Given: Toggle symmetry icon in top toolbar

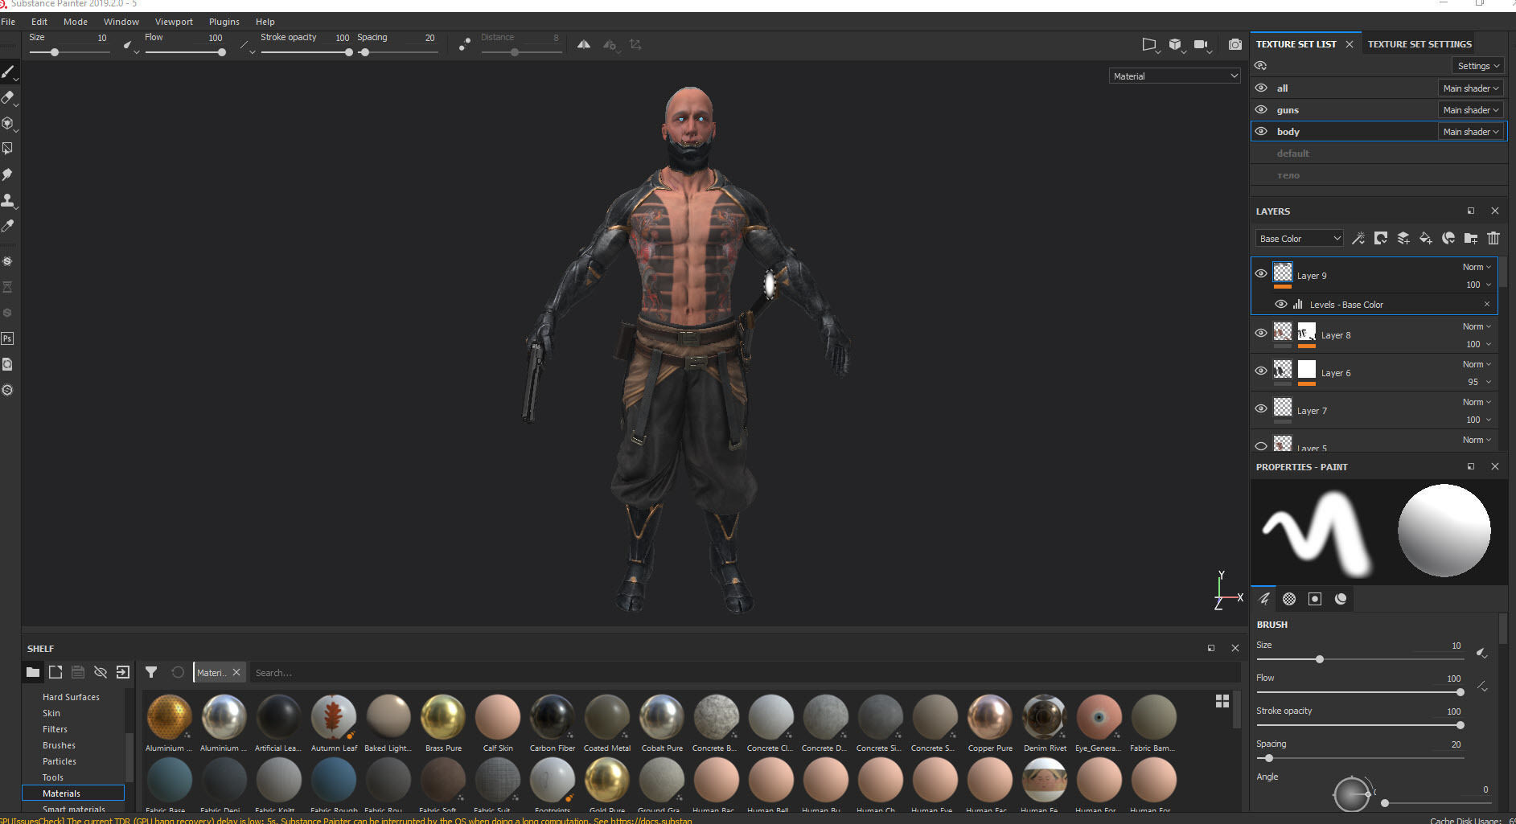Looking at the screenshot, I should click(x=584, y=45).
